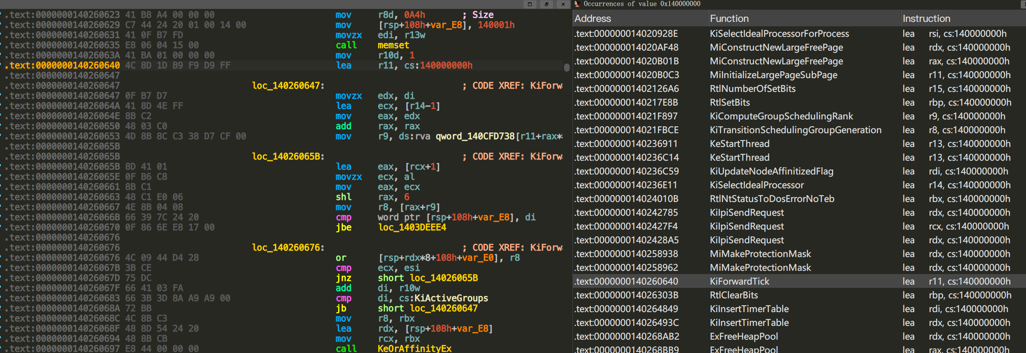Click the maximize button of the disassembly view
1026x353 pixels.
pyautogui.click(x=530, y=4)
